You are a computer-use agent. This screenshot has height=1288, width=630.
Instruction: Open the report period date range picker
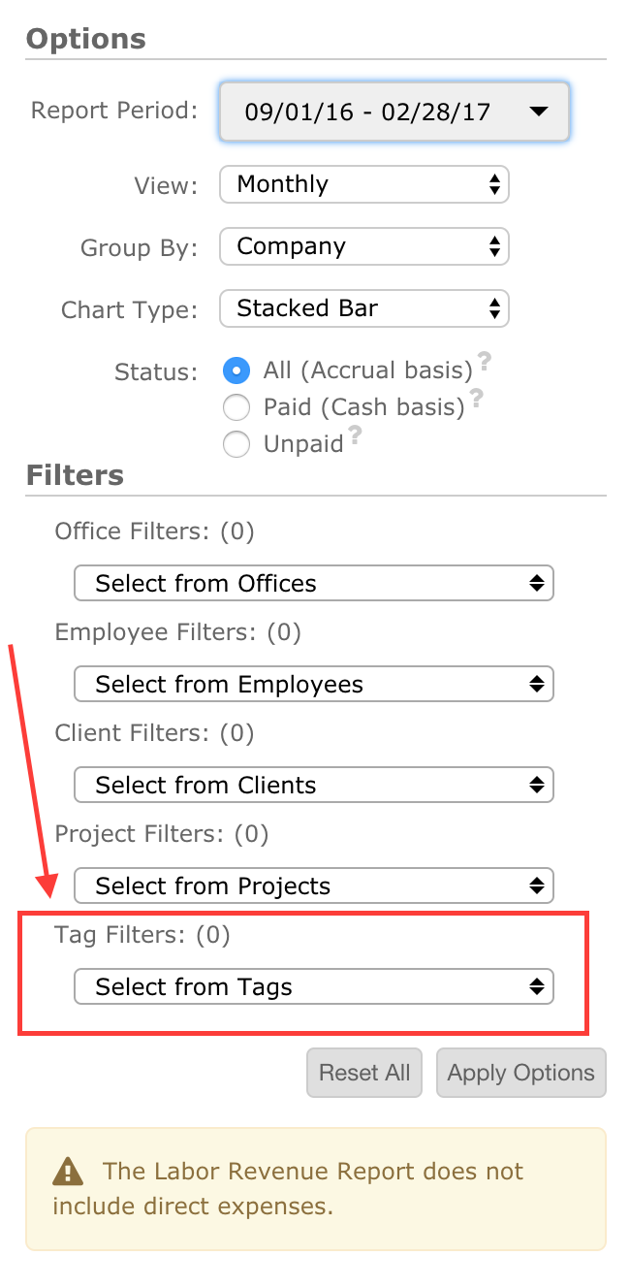pyautogui.click(x=394, y=112)
